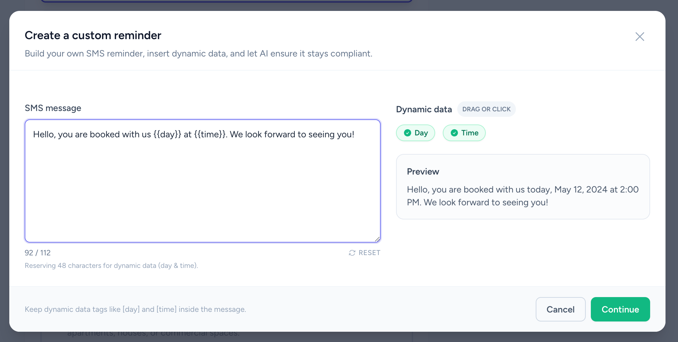Close the reminder dialog with the X icon

click(640, 37)
